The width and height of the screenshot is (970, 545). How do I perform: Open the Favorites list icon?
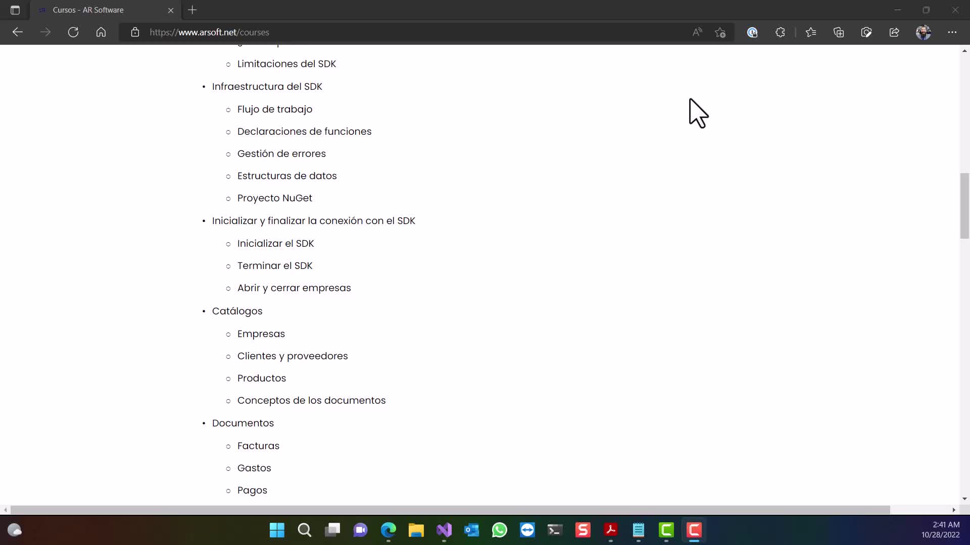pos(811,32)
